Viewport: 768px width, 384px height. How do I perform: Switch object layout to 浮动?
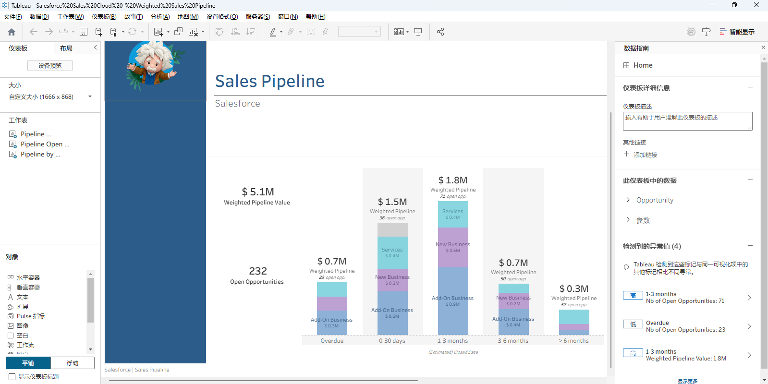73,363
